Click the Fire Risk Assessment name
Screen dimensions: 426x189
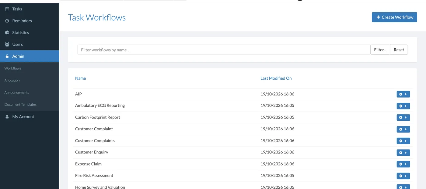point(94,176)
